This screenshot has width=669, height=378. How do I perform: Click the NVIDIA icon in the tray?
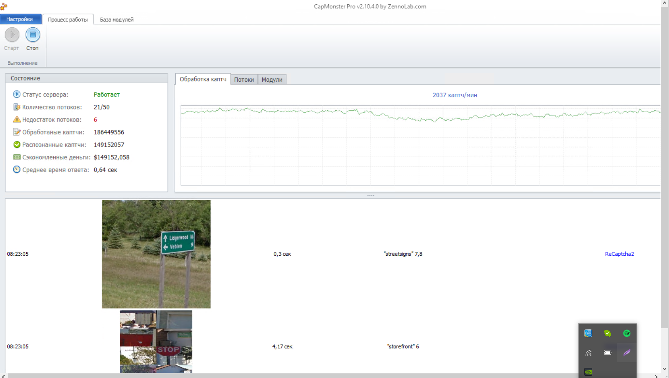588,371
